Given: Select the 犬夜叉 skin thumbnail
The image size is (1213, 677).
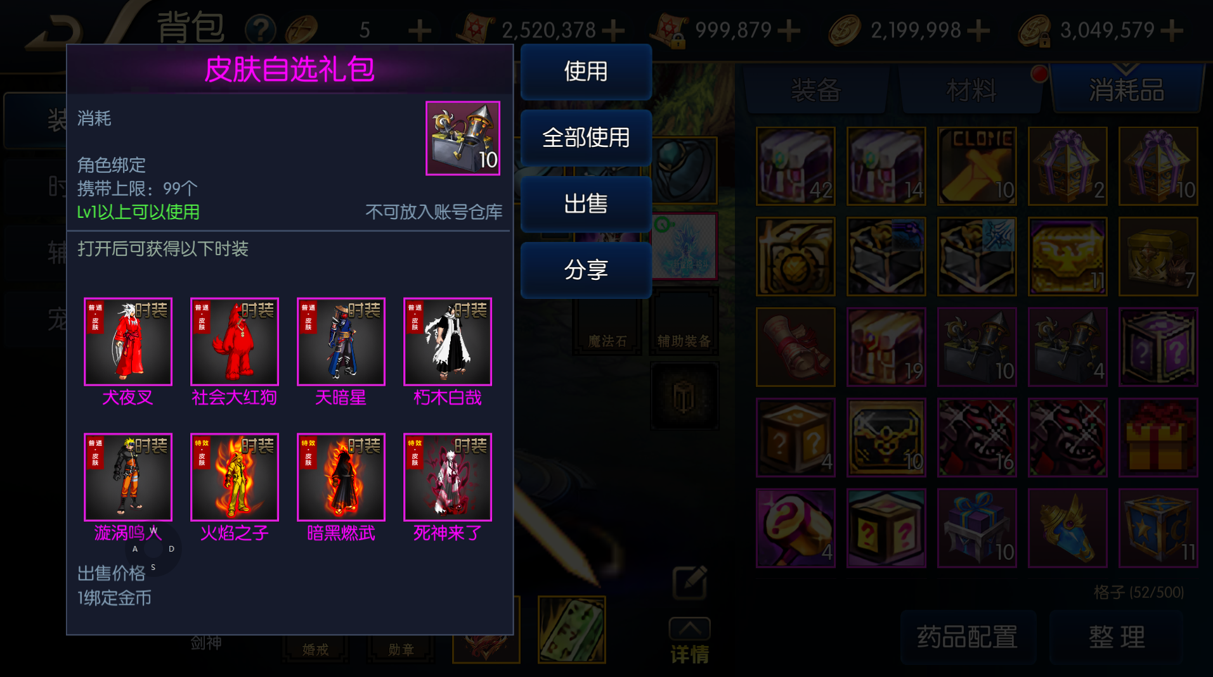Looking at the screenshot, I should coord(128,341).
